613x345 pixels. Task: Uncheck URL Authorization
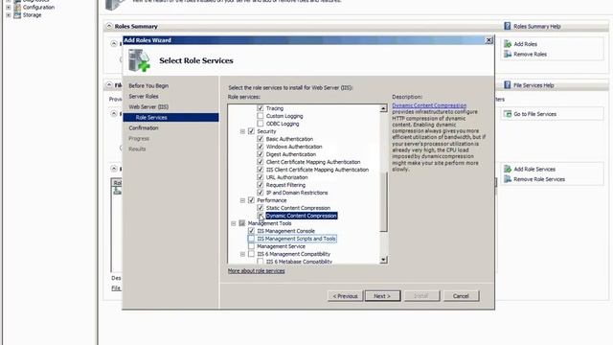[261, 176]
